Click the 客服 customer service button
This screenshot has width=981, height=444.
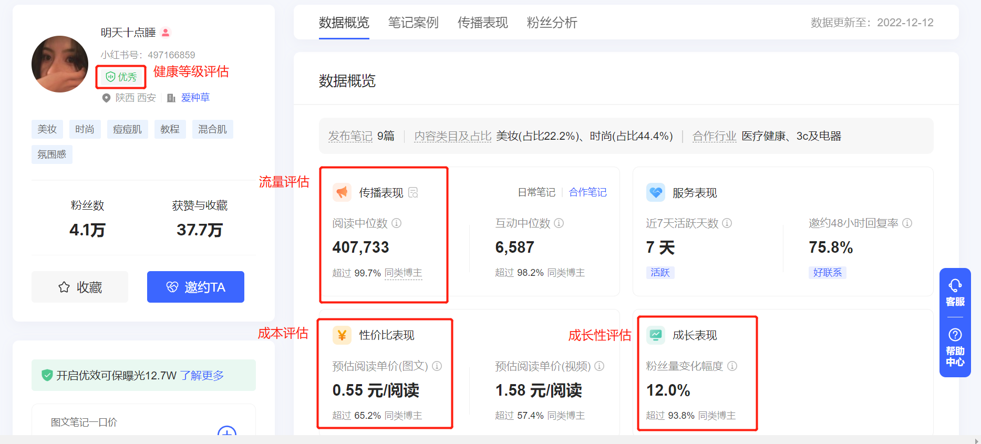pos(955,293)
